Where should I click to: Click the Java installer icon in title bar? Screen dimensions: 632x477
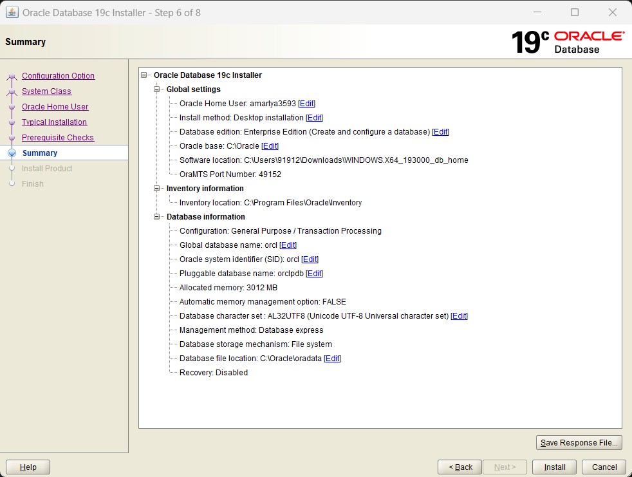(x=12, y=12)
